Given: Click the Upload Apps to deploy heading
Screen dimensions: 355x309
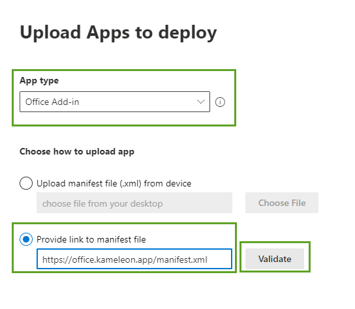Looking at the screenshot, I should [x=118, y=33].
